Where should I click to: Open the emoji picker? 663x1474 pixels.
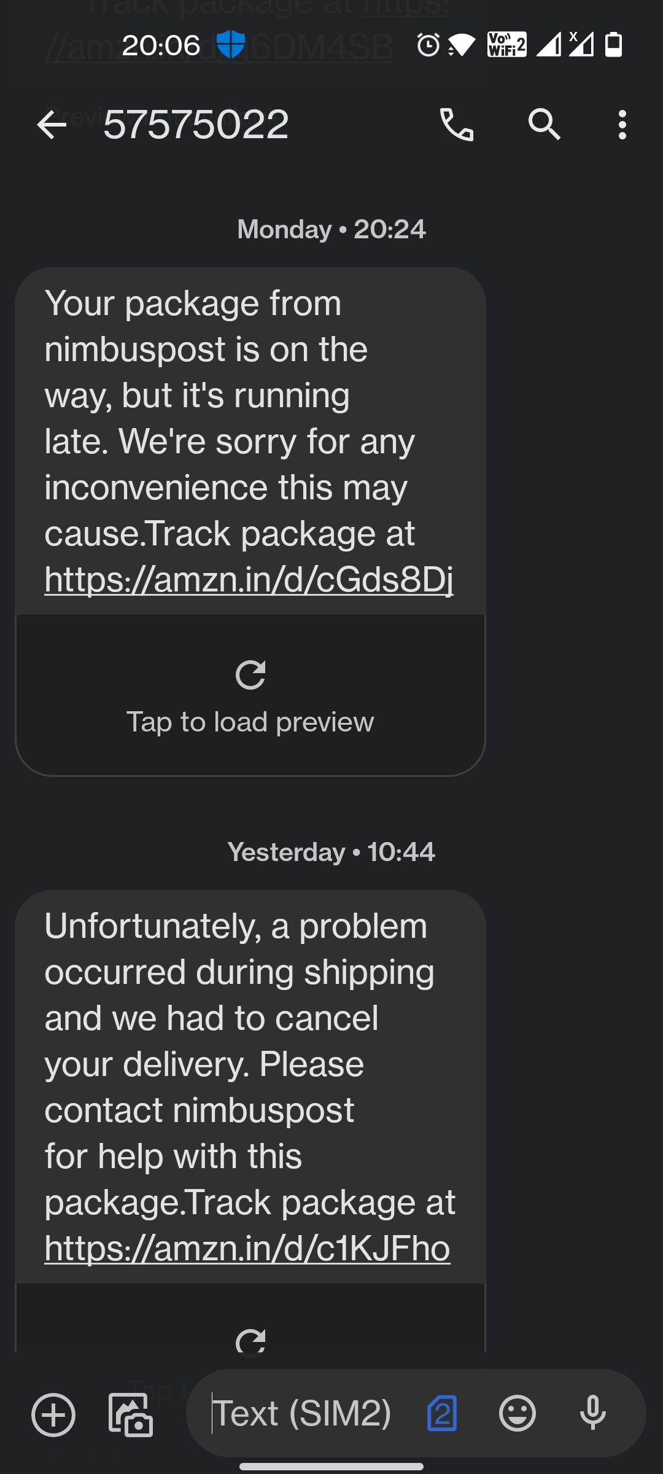[x=517, y=1414]
